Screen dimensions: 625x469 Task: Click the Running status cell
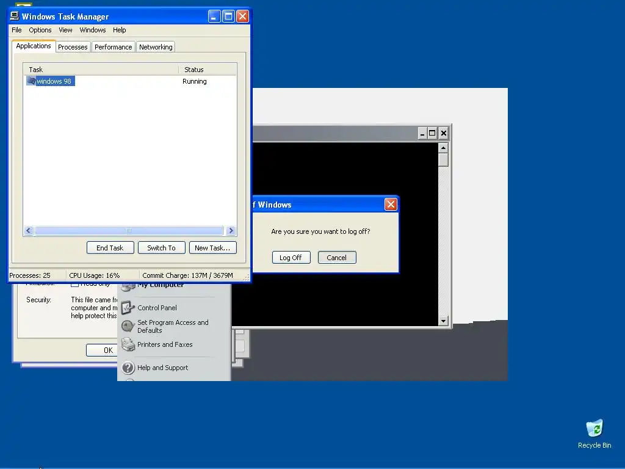click(195, 81)
